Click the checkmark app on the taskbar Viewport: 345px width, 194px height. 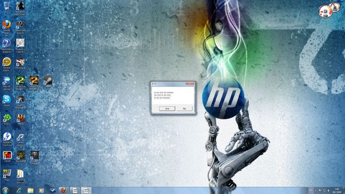pyautogui.click(x=53, y=191)
